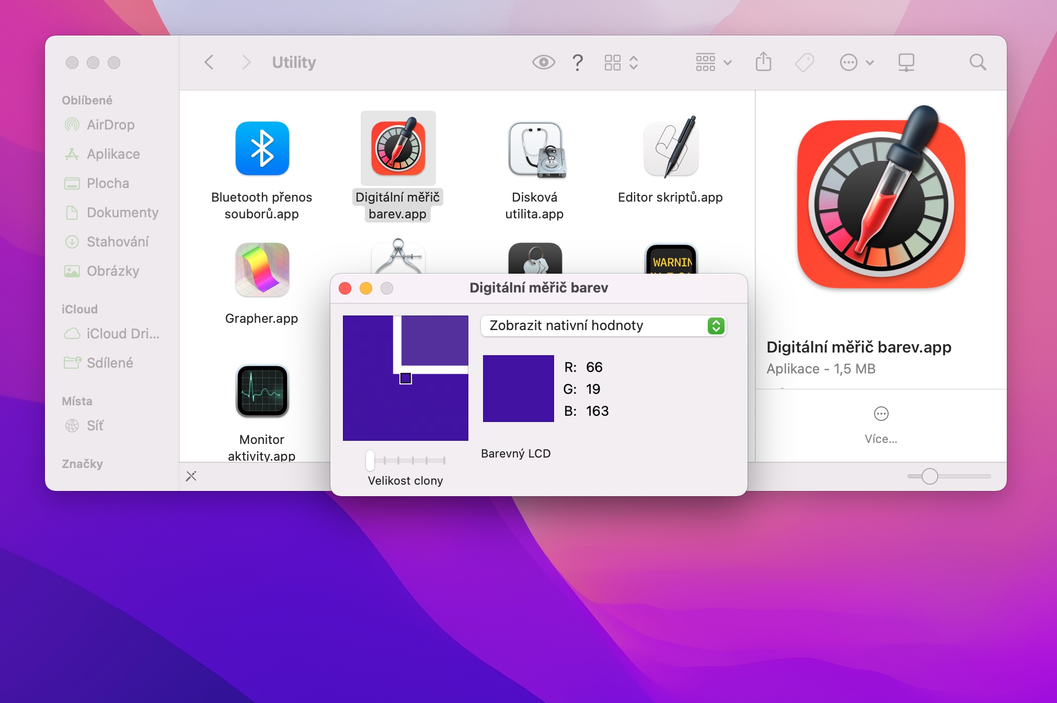Viewport: 1057px width, 703px height.
Task: Expand the grouping options dropdown
Action: [714, 63]
